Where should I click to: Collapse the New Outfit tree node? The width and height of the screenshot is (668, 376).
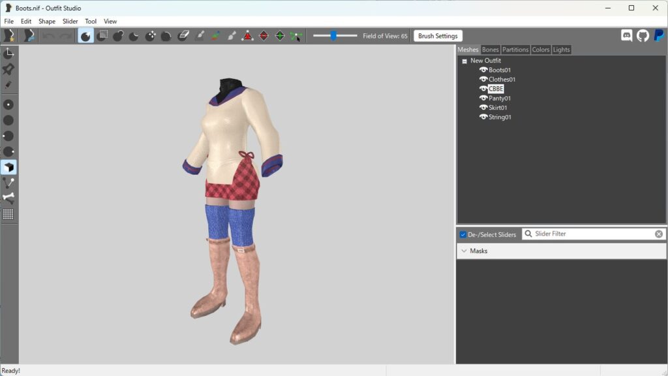pyautogui.click(x=464, y=61)
